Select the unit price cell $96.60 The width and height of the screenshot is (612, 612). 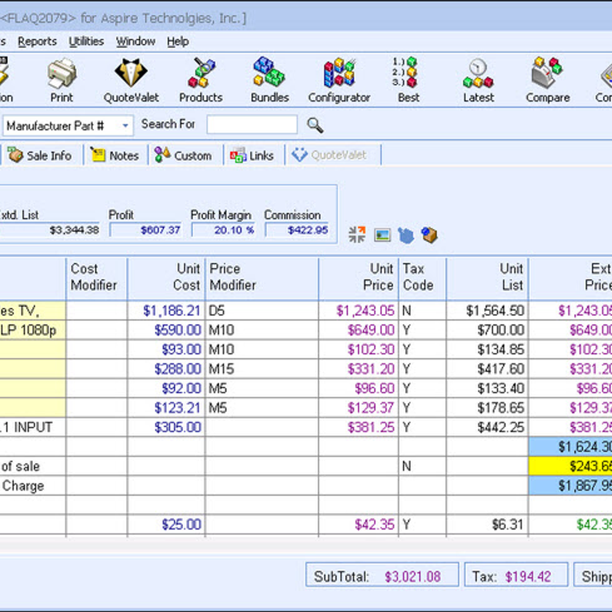(x=359, y=388)
